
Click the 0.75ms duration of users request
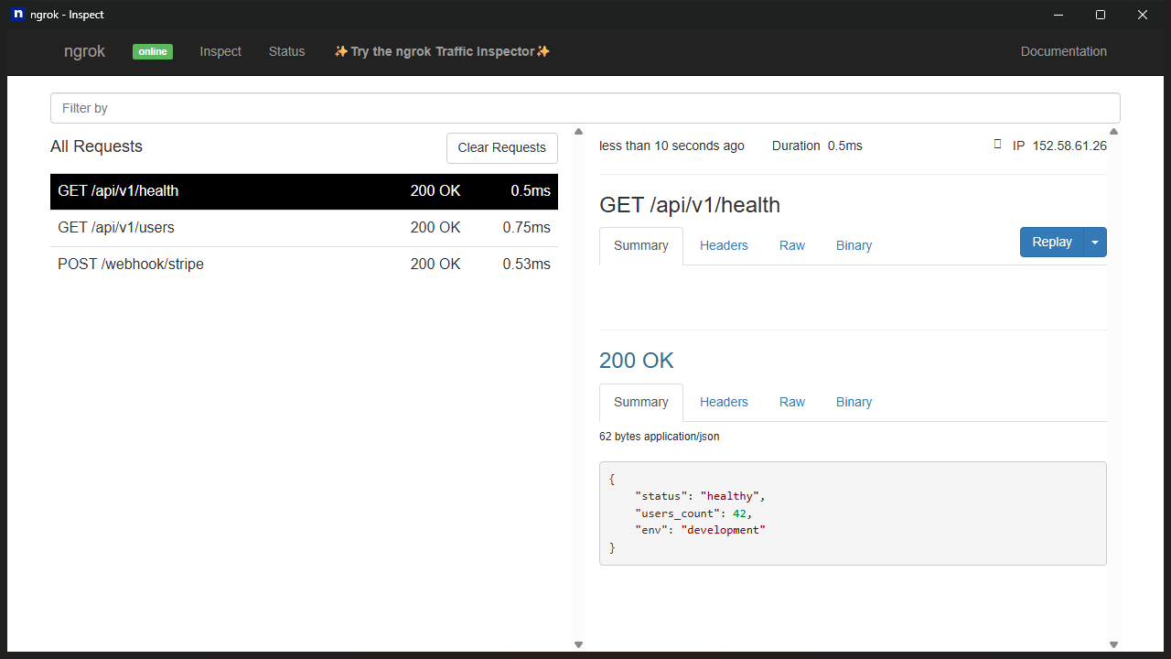coord(526,228)
